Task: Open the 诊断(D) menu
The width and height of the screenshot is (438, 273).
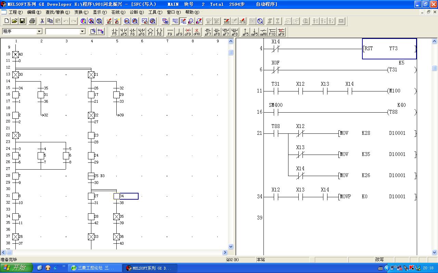Action: pyautogui.click(x=137, y=12)
